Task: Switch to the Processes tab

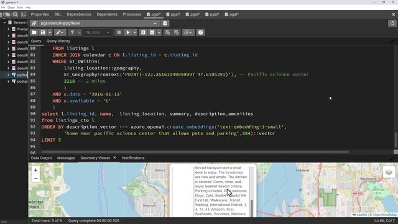Action: coord(132,14)
